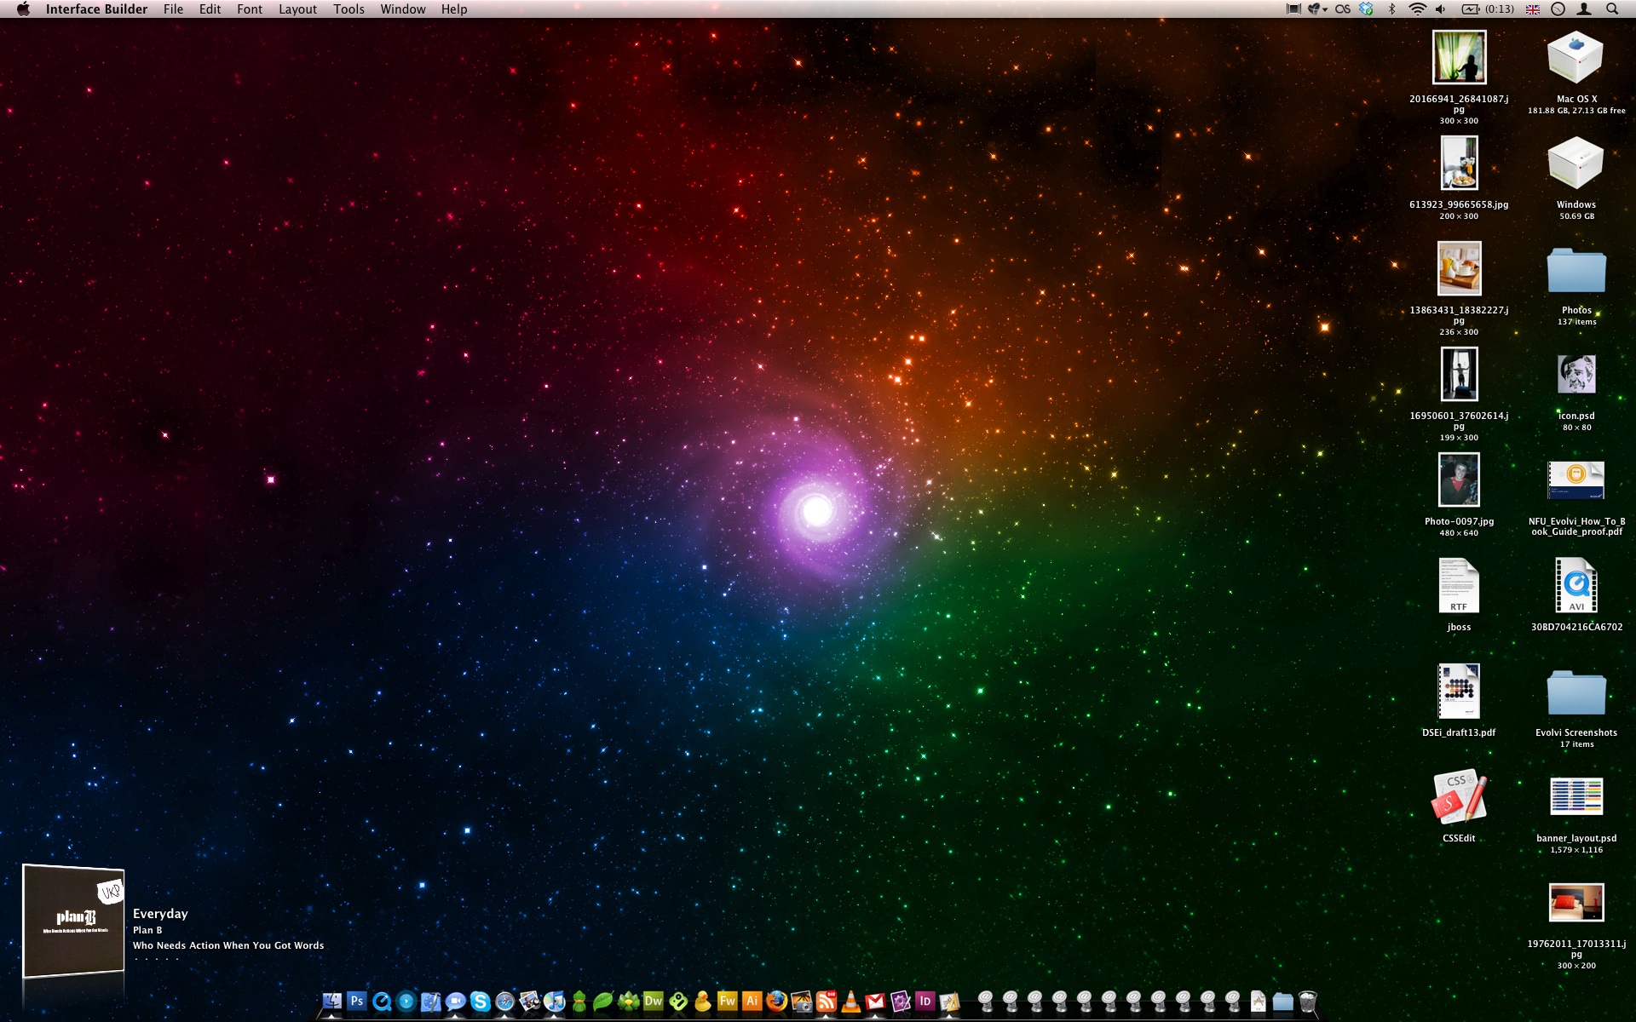Open the Wi-Fi status menu
The image size is (1636, 1022).
[1417, 9]
